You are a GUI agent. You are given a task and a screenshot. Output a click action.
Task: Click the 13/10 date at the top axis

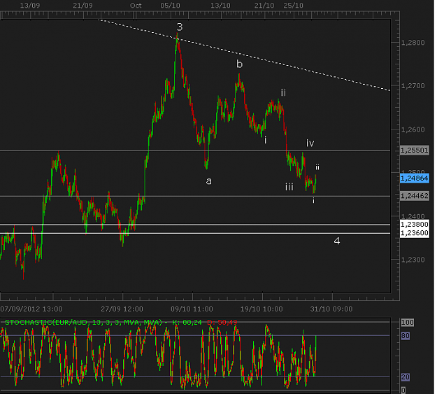220,6
